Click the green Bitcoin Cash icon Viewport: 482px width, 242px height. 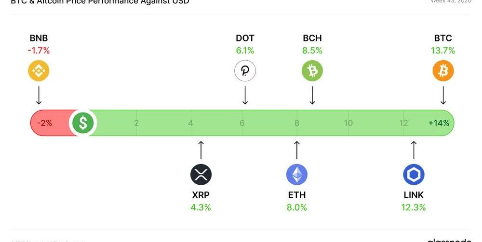click(312, 71)
